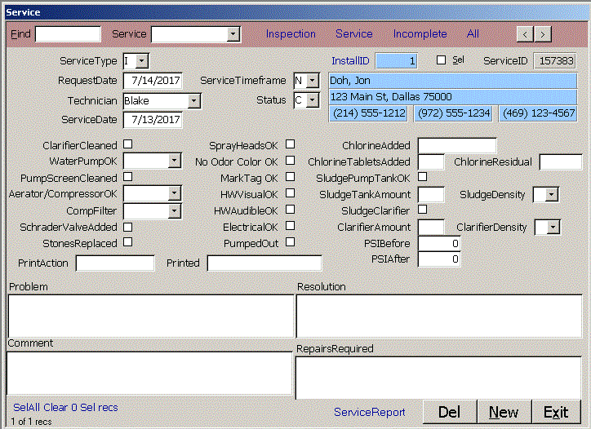
Task: Go to previous record arrow button
Action: (x=526, y=34)
